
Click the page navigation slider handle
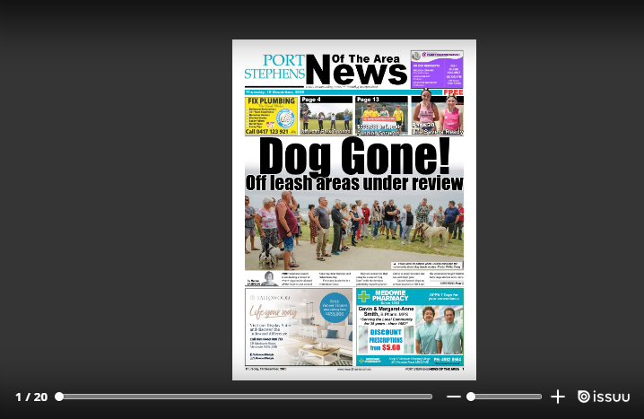point(59,397)
